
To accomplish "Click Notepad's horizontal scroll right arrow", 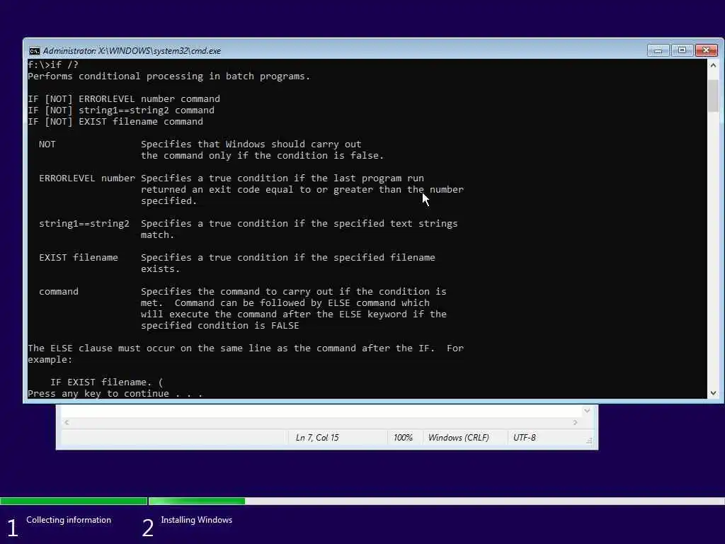I will 575,422.
